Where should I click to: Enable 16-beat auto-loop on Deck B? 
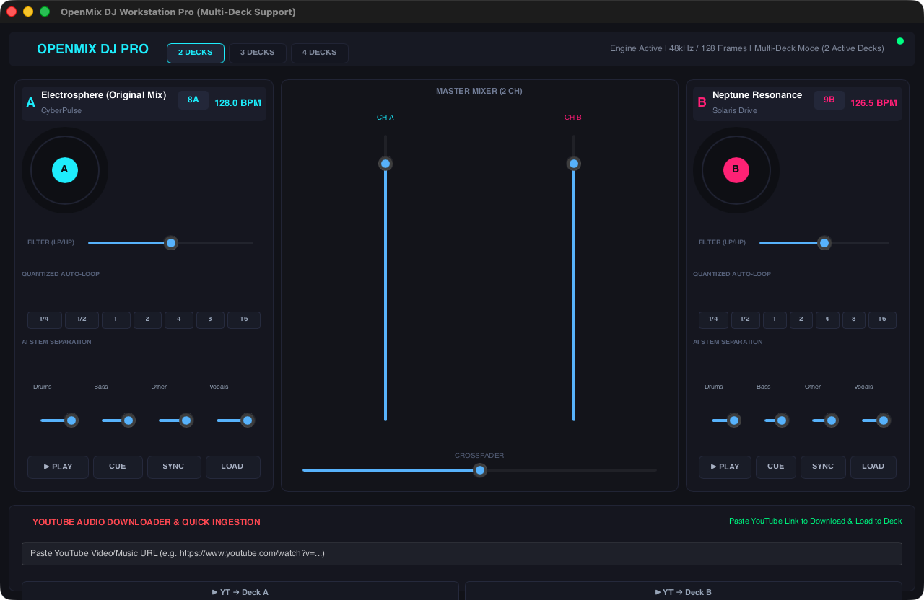coord(882,320)
